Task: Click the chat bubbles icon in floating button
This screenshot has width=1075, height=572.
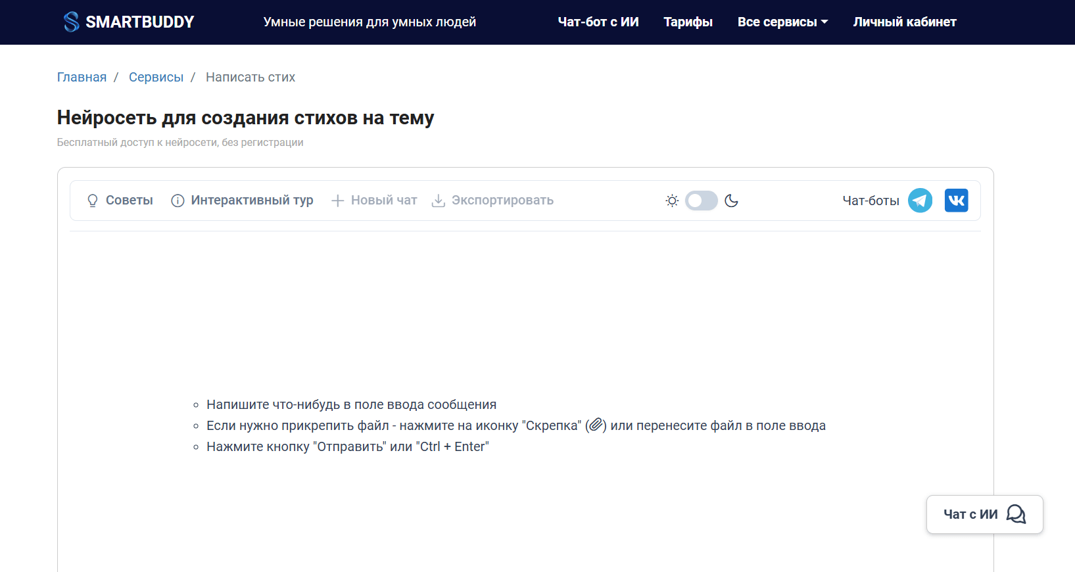Action: [x=1016, y=514]
